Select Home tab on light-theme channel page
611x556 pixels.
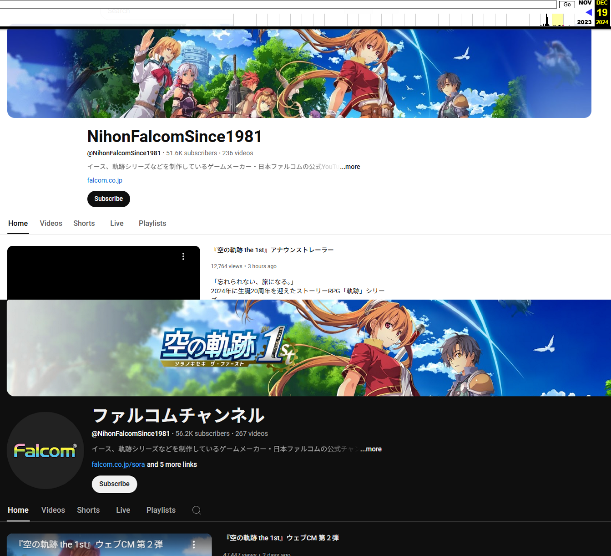click(x=18, y=223)
